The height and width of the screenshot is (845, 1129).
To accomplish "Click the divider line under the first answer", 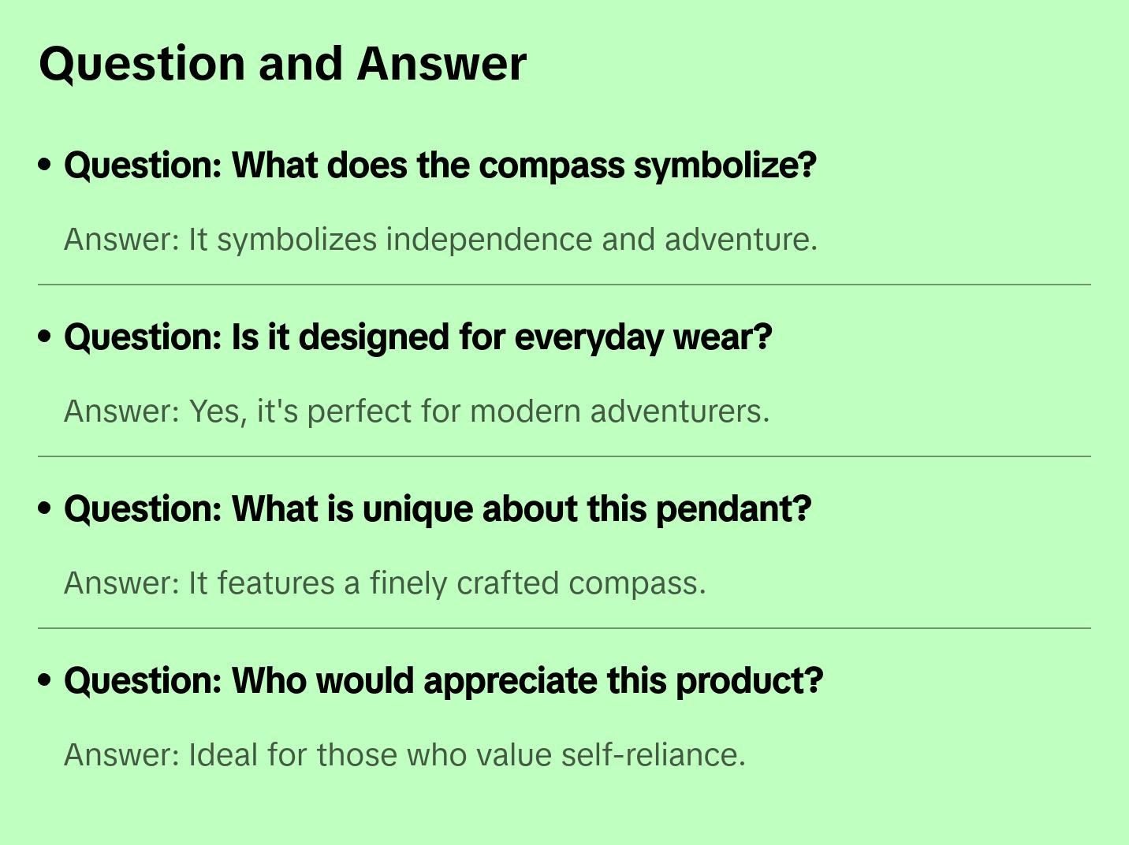I will click(564, 285).
